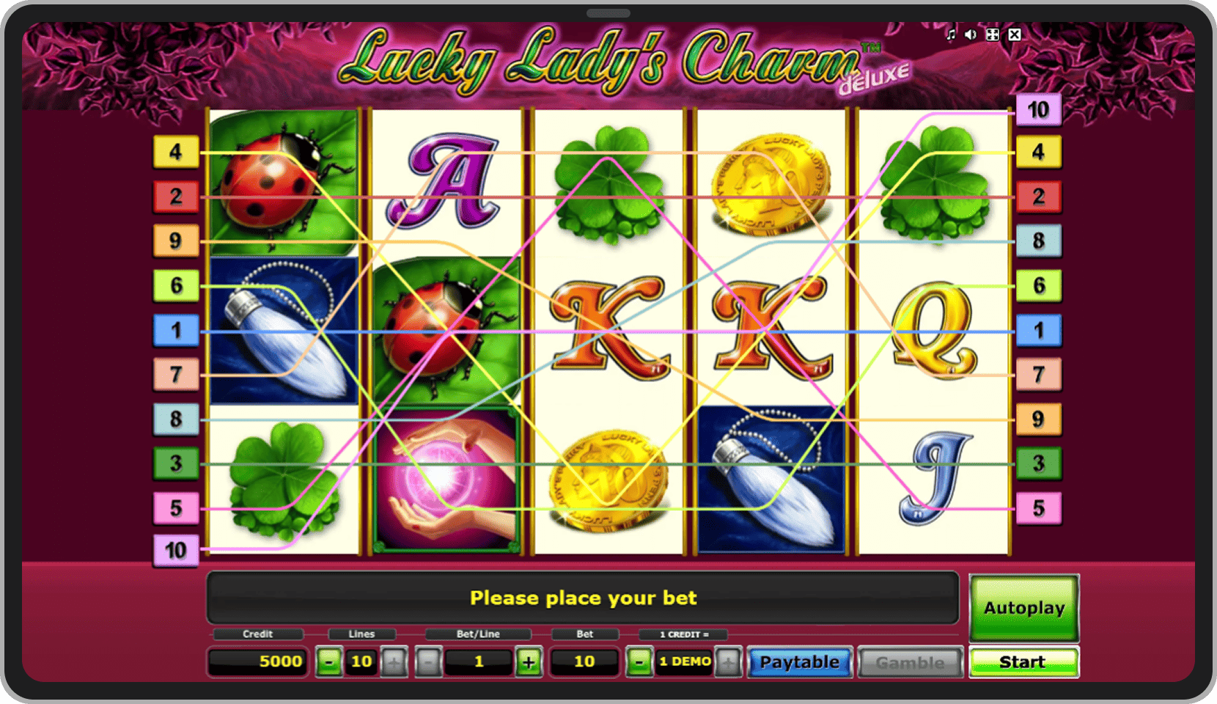The image size is (1217, 704).
Task: Toggle fullscreen mode icon
Action: click(993, 34)
